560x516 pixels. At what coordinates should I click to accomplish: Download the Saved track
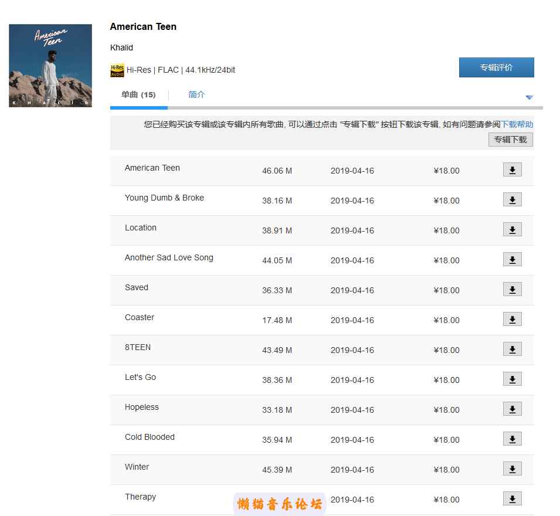point(512,289)
